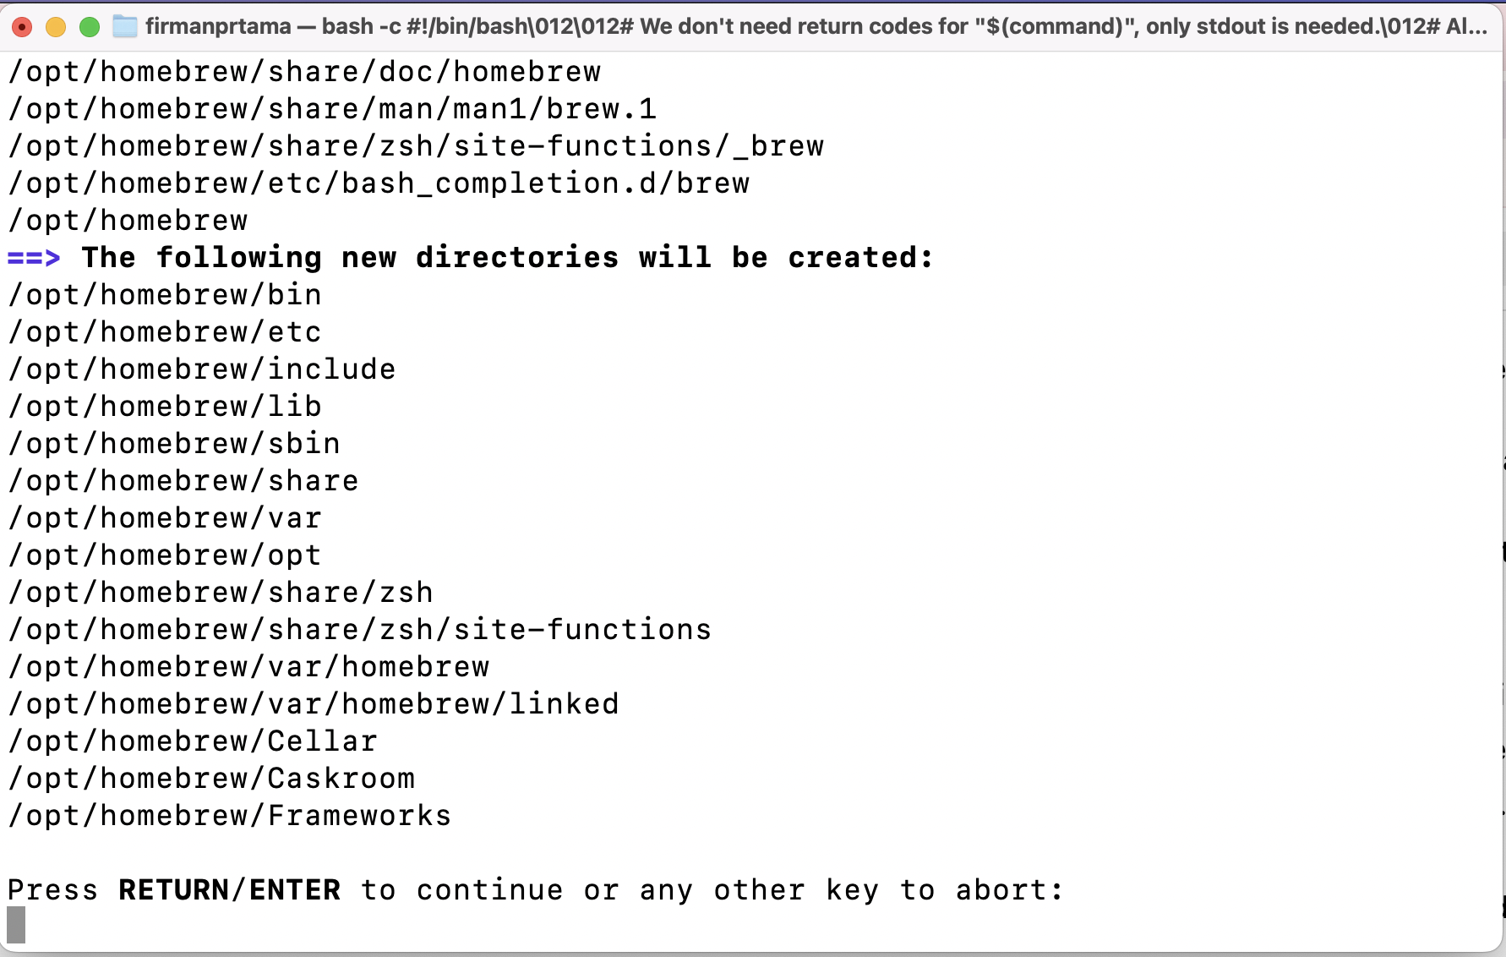Click the /opt/homebrew/sbin path line
1506x957 pixels.
tap(174, 444)
